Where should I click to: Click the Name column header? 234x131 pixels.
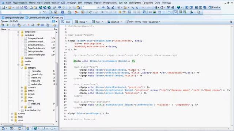(x=4, y=29)
